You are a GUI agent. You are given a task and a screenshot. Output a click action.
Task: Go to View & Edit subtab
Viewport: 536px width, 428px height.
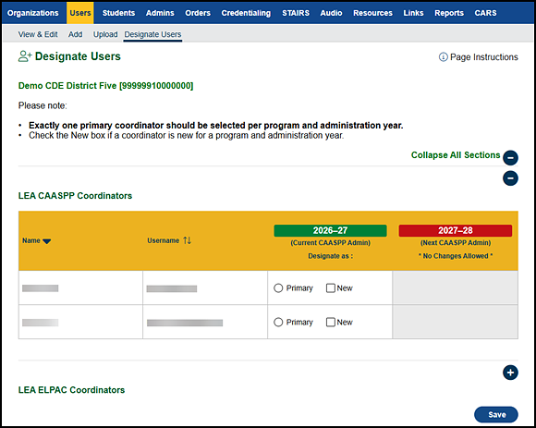[x=38, y=34]
